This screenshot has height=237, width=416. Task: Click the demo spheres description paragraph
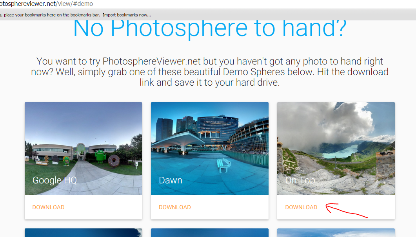pyautogui.click(x=210, y=72)
